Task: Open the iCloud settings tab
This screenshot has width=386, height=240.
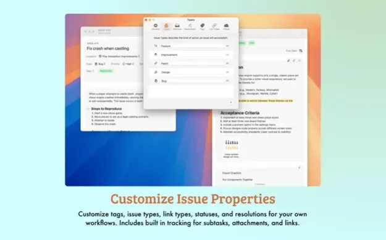Action: tap(226, 26)
